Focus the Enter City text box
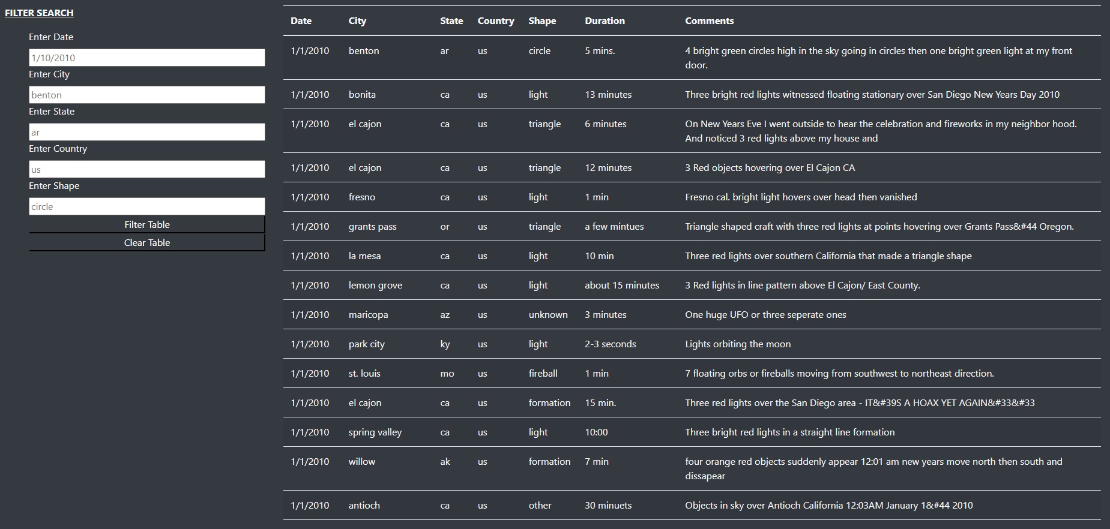1110x529 pixels. 146,95
